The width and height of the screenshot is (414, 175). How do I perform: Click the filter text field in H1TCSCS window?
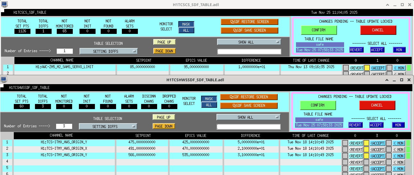[x=249, y=52]
